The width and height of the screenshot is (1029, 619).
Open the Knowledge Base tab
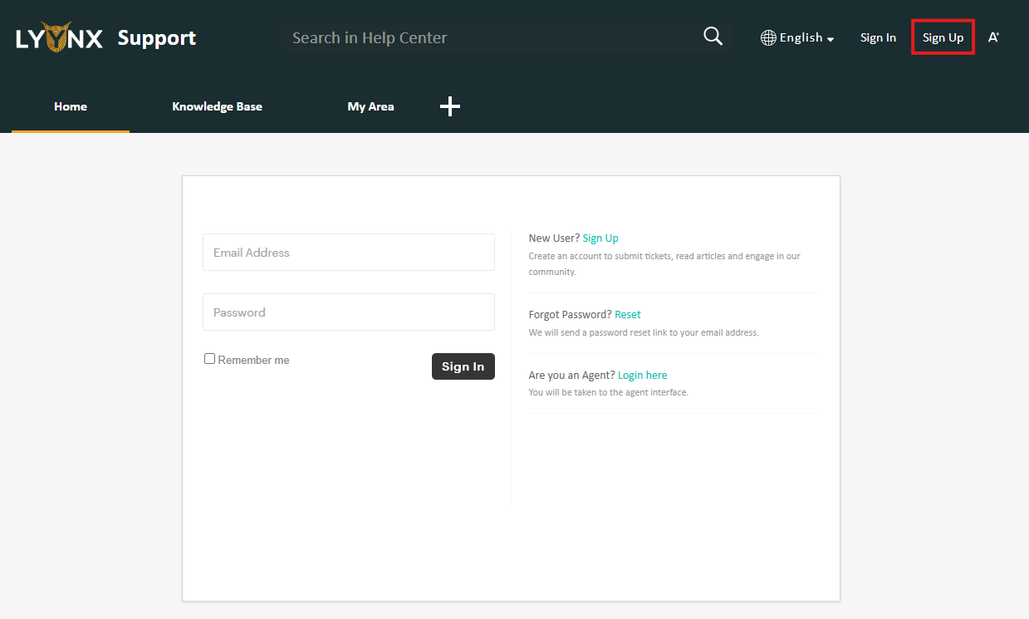point(217,106)
